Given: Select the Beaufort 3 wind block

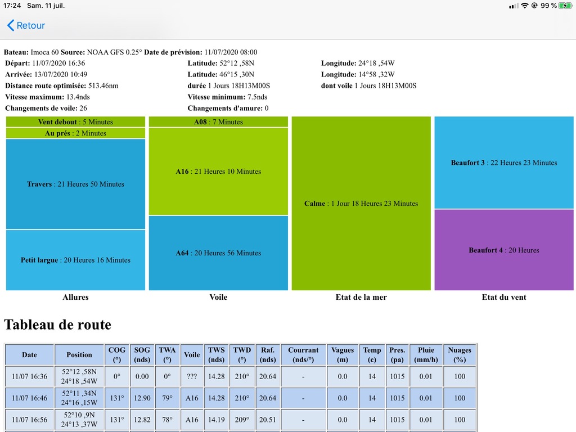Looking at the screenshot, I should tap(504, 163).
